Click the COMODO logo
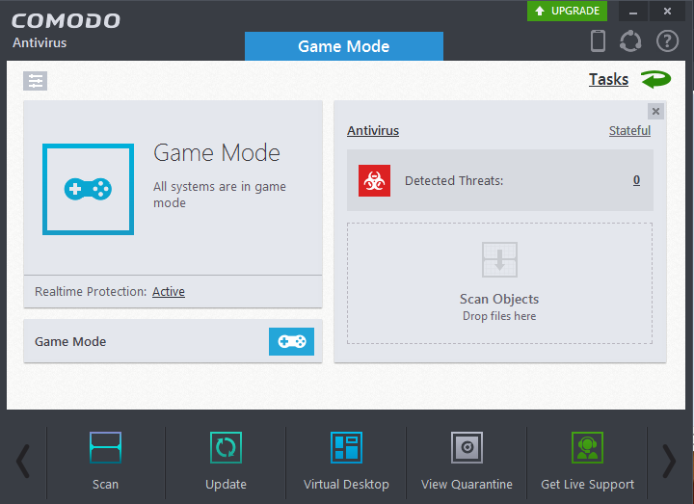Viewport: 694px width, 504px height. pos(66,21)
